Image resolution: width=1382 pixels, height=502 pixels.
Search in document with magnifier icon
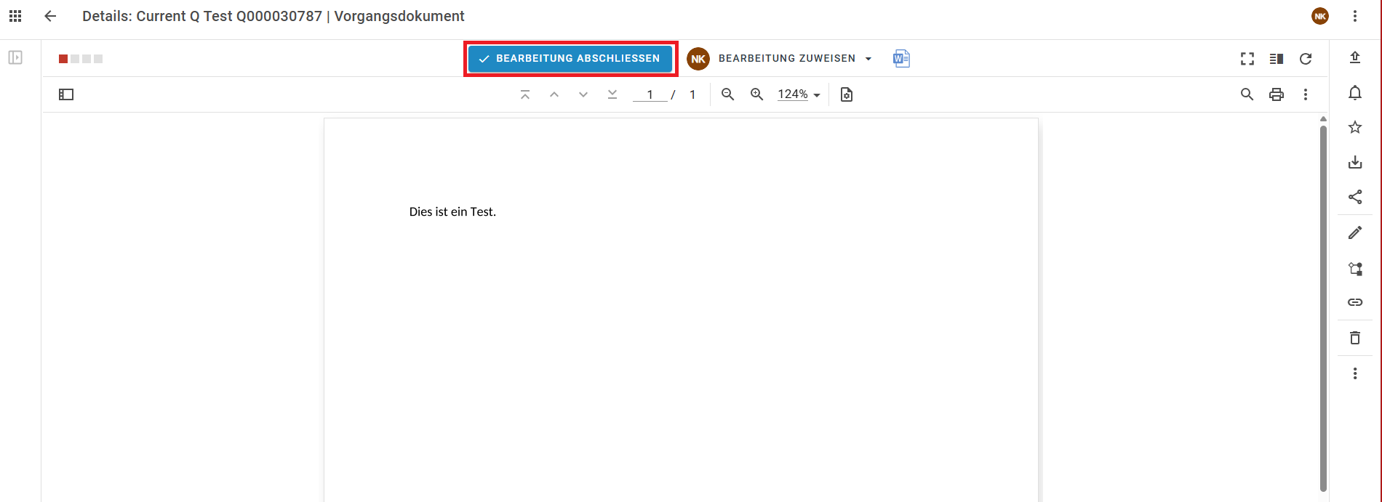point(1247,94)
